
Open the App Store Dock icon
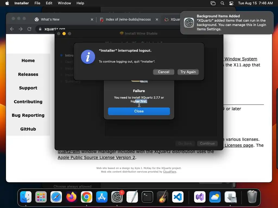[x=102, y=197]
